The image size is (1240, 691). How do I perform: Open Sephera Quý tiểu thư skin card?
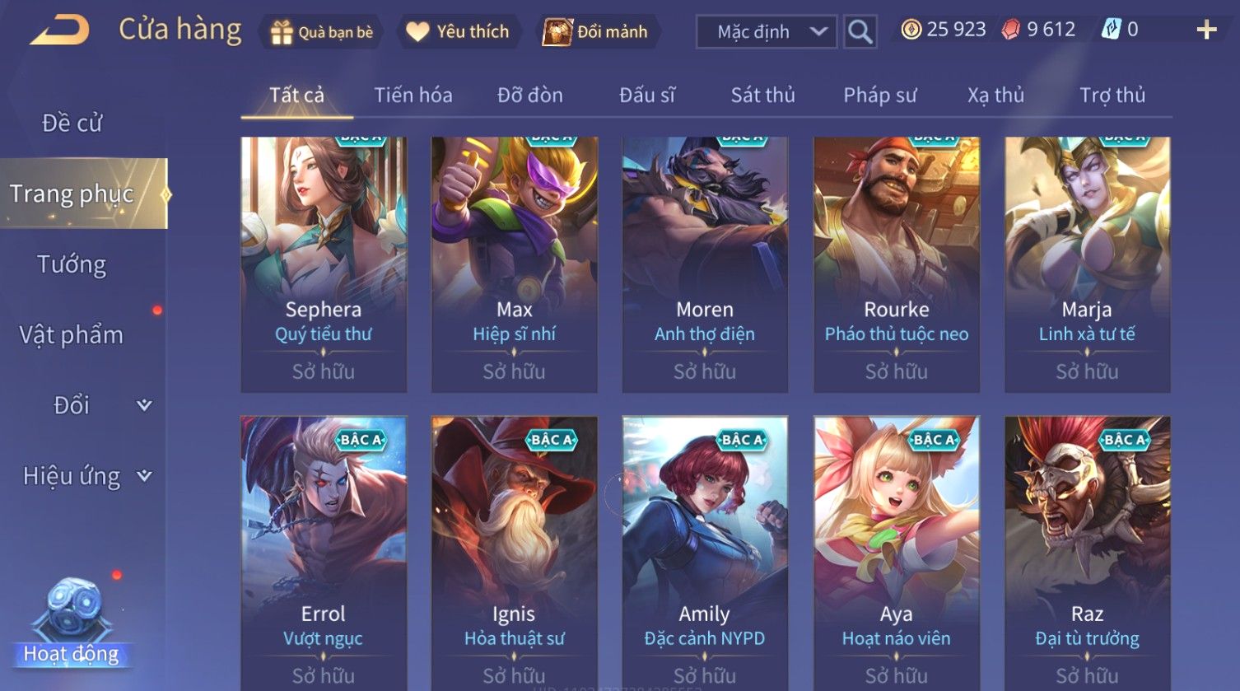click(x=324, y=264)
